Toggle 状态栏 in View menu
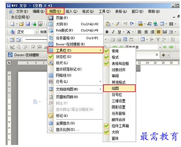181x147 pixels. (x=75, y=57)
